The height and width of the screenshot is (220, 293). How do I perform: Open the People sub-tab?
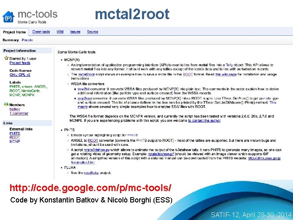click(x=27, y=40)
